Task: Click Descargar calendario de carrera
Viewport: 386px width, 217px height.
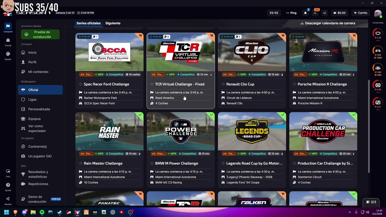Action: pyautogui.click(x=328, y=23)
